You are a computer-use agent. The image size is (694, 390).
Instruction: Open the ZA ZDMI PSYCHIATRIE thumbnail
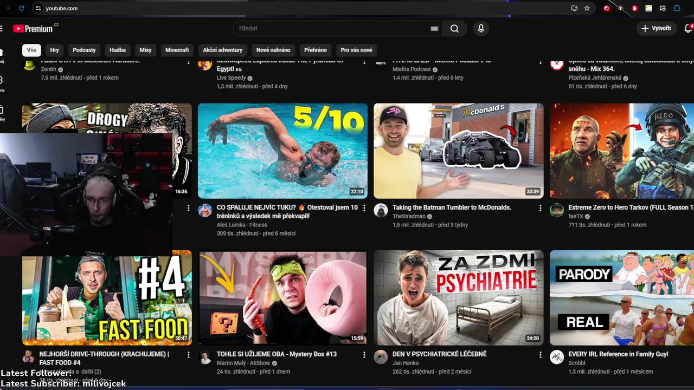pyautogui.click(x=458, y=298)
